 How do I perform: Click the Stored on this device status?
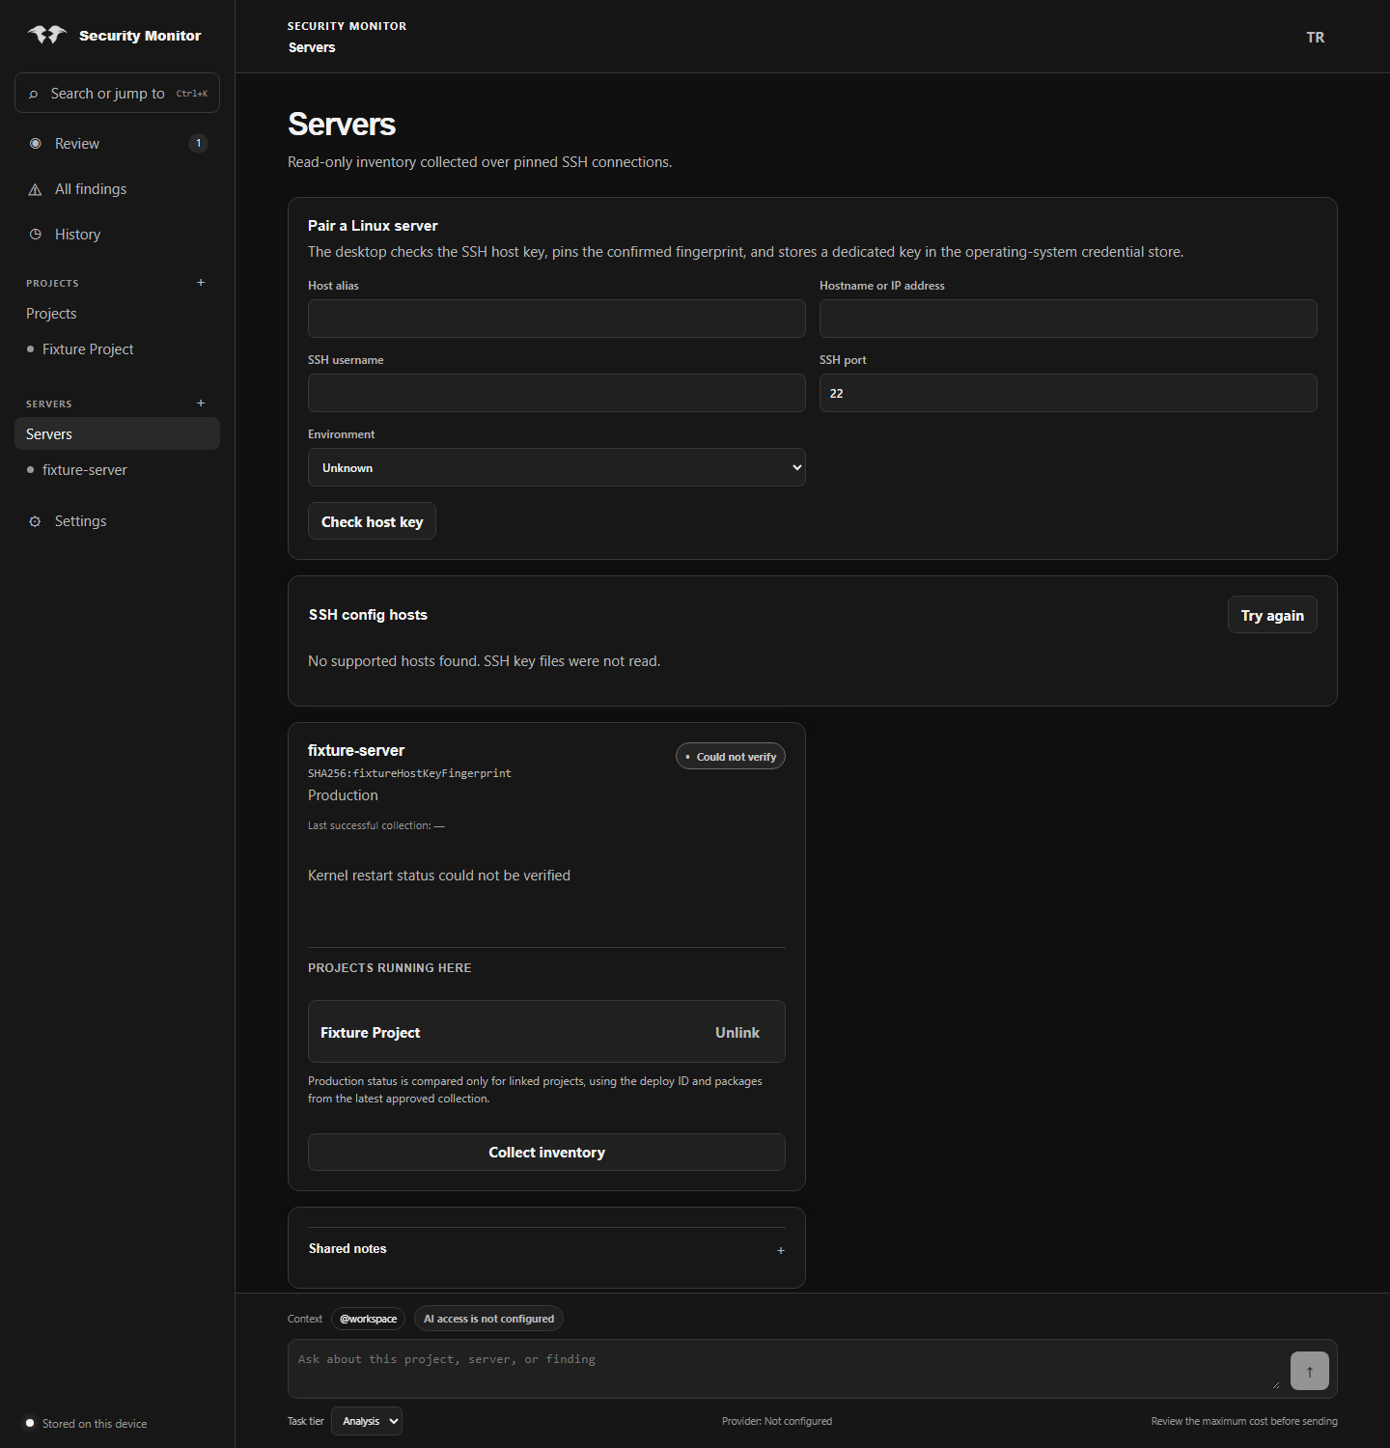pyautogui.click(x=95, y=1424)
